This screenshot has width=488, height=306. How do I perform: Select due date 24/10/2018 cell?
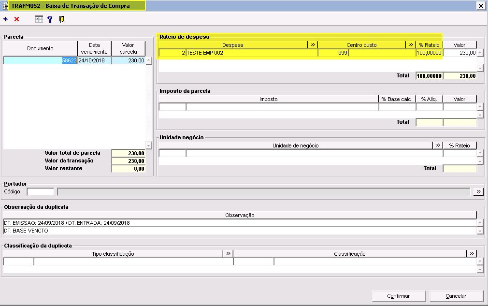tap(94, 60)
